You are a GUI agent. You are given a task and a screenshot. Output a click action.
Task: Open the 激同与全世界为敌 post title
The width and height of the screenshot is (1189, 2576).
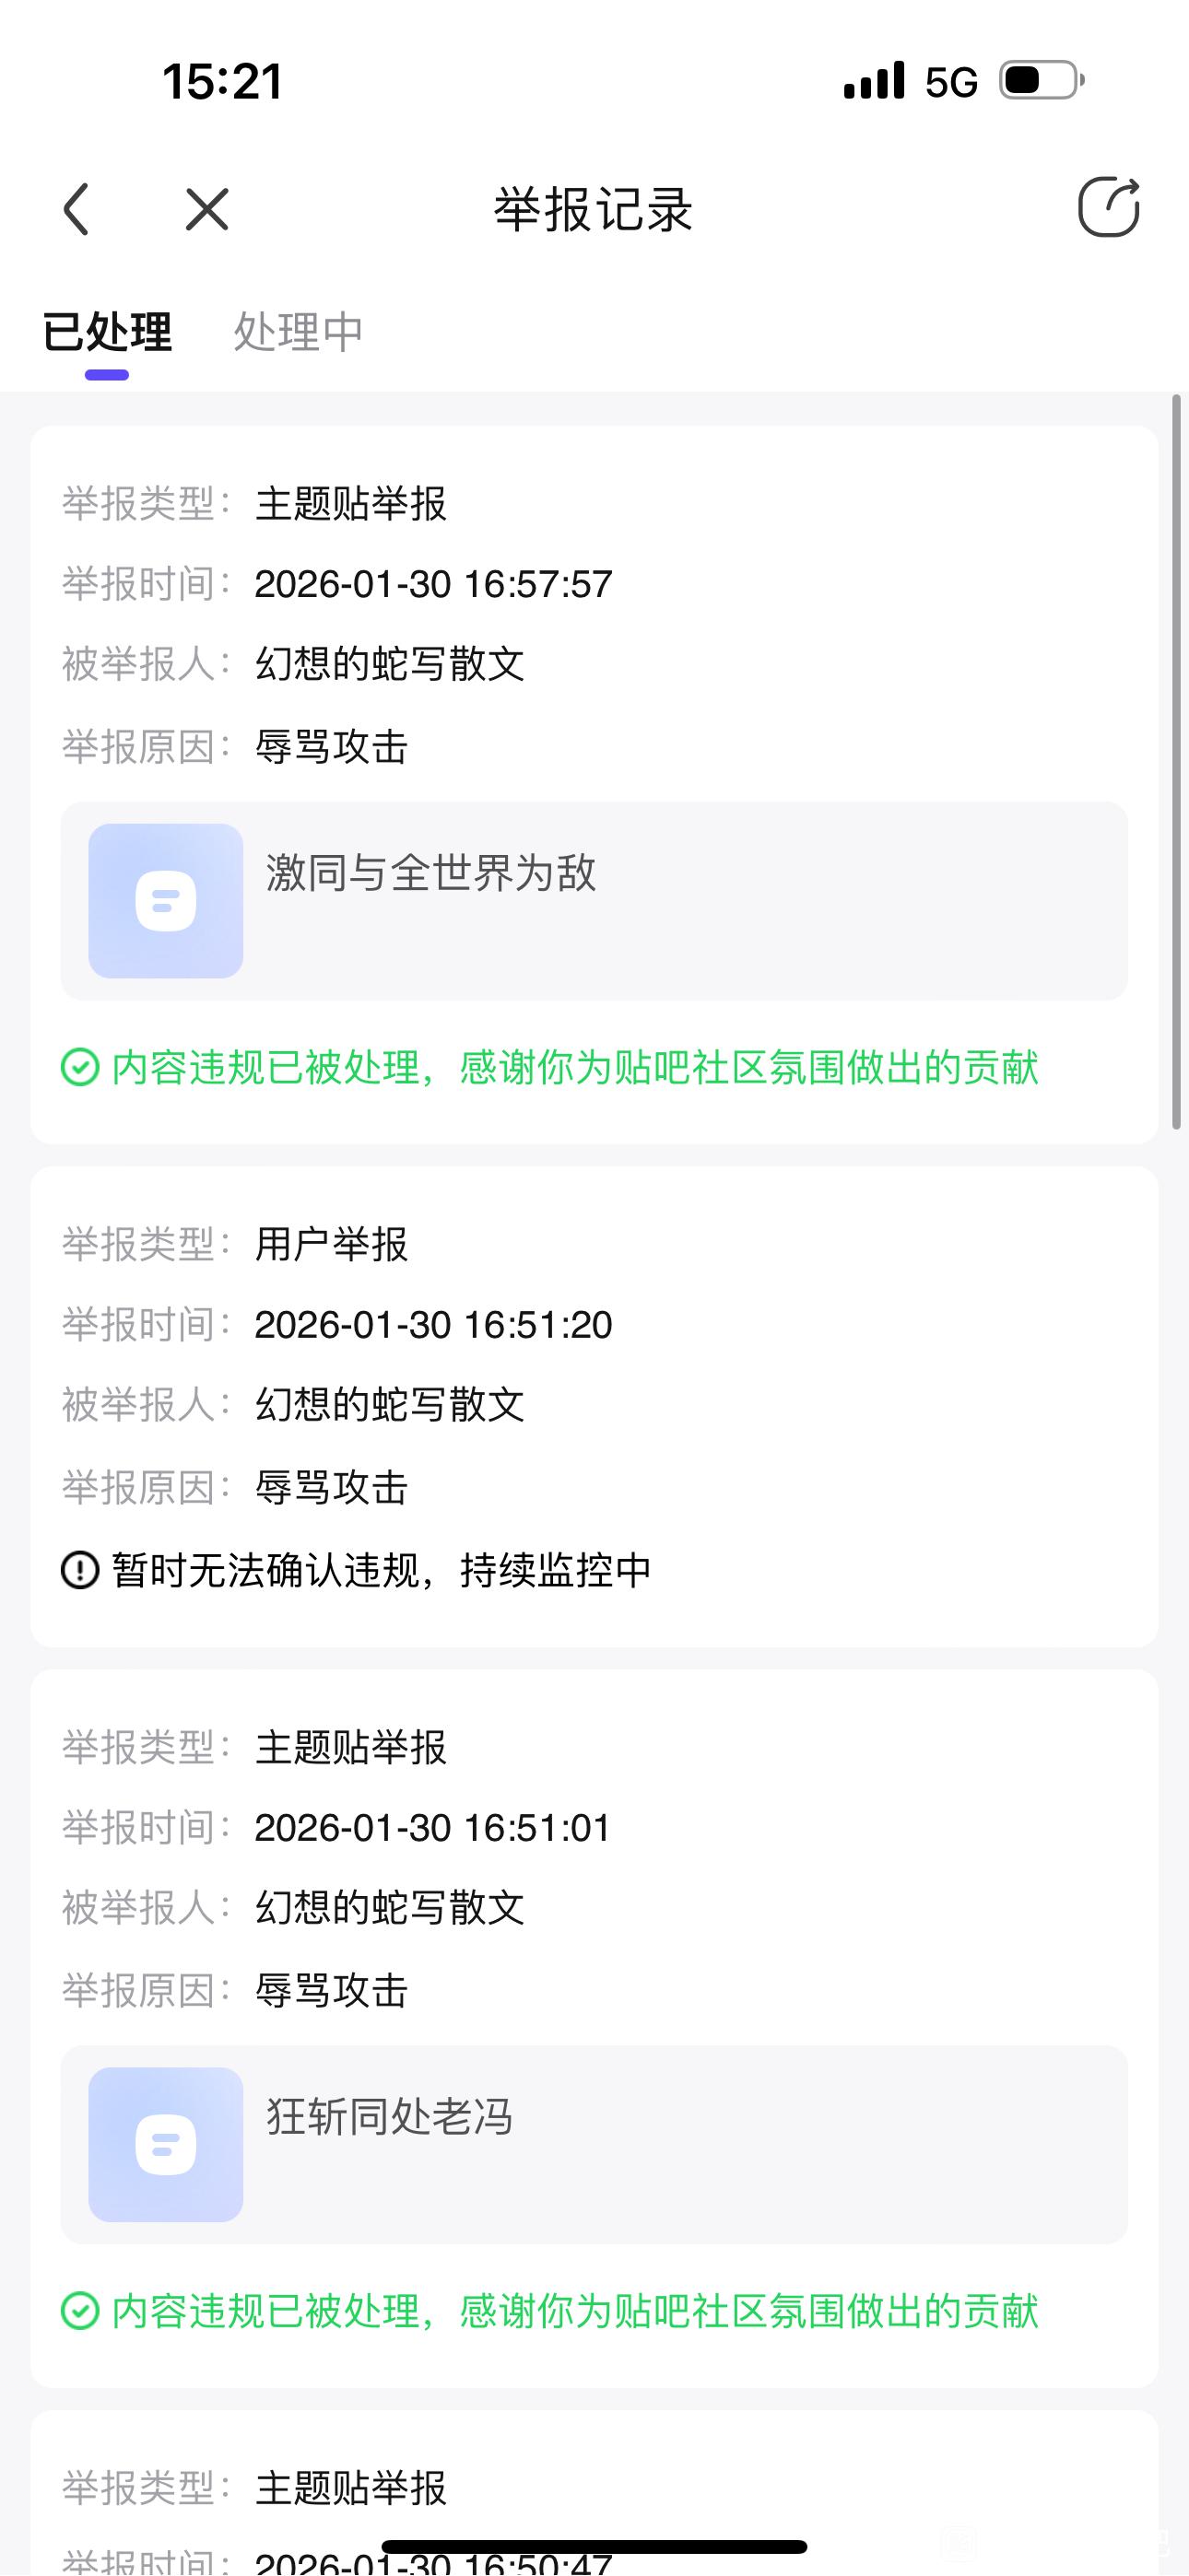(x=431, y=873)
